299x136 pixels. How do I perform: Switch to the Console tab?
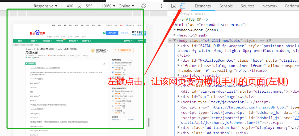pos(226,6)
